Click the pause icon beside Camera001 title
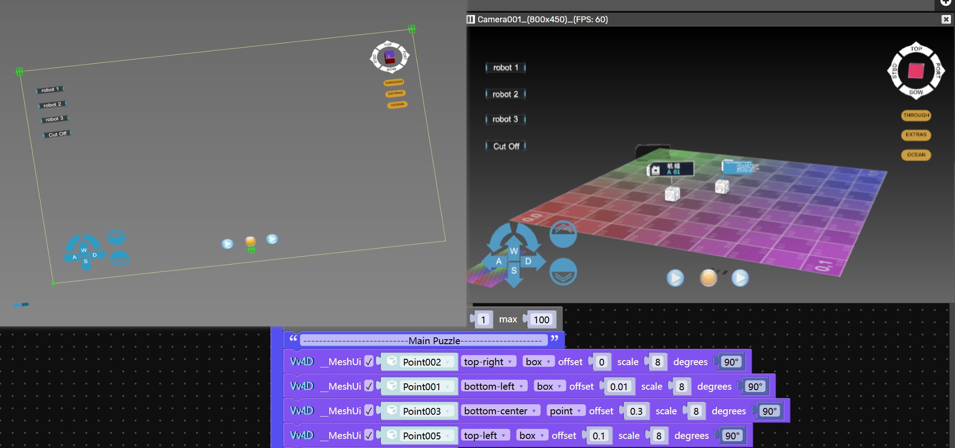Viewport: 955px width, 448px height. (470, 19)
